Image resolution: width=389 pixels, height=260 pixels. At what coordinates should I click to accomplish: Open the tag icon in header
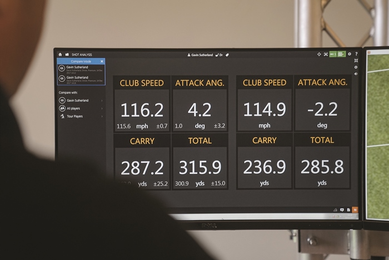(x=227, y=55)
